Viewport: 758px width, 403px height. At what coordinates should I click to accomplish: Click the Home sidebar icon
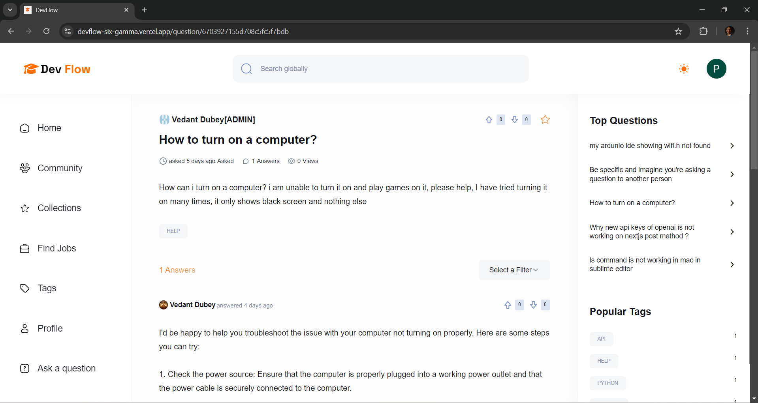[x=24, y=128]
